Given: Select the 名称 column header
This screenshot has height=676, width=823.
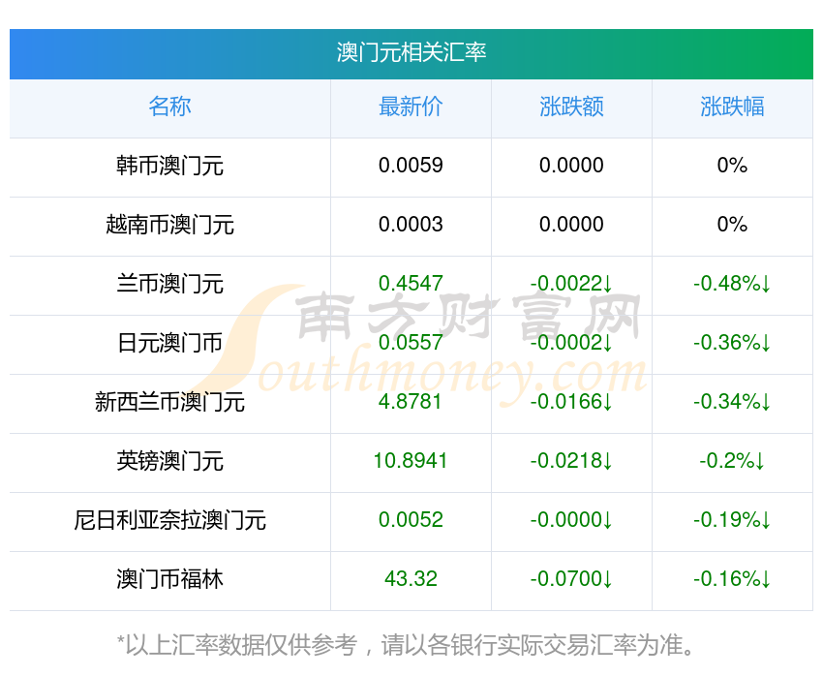Looking at the screenshot, I should coord(169,108).
